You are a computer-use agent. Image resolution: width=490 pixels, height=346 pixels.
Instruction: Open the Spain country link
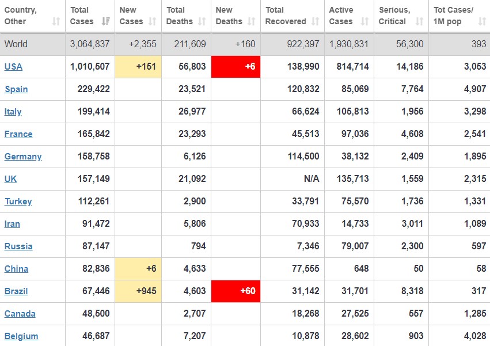pos(16,89)
